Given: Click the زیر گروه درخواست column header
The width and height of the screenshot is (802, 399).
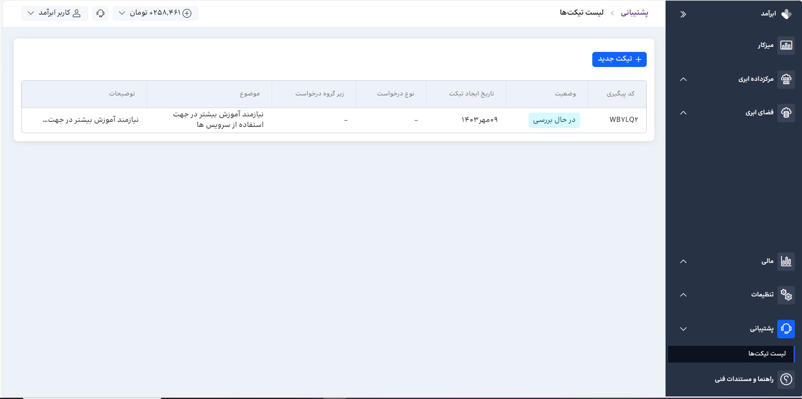Looking at the screenshot, I should click(x=319, y=94).
